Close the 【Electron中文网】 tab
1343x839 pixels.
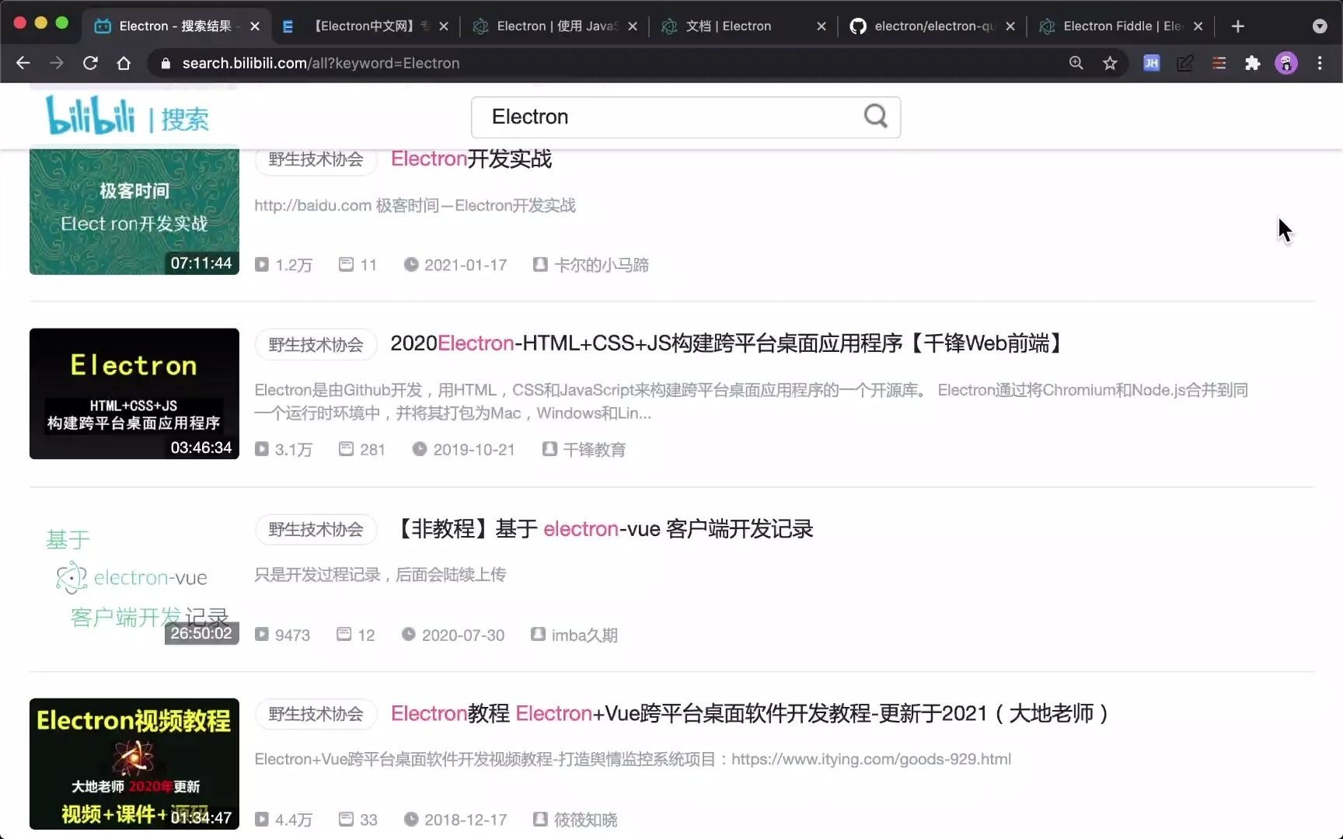pos(444,26)
